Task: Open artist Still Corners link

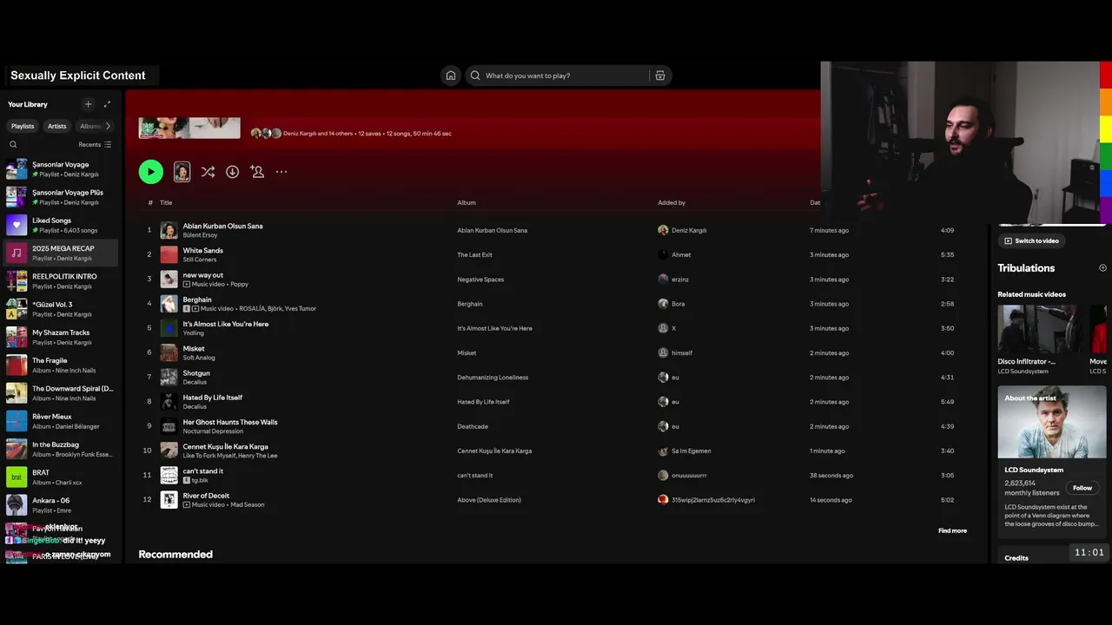Action: pyautogui.click(x=199, y=260)
